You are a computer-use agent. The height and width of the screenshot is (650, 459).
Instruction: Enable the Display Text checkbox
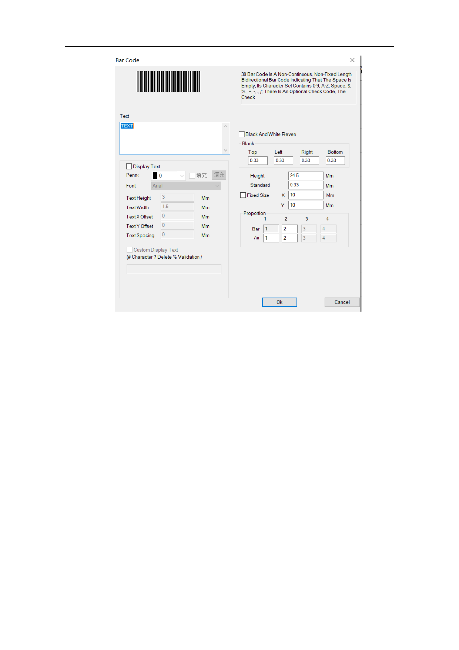pyautogui.click(x=129, y=166)
